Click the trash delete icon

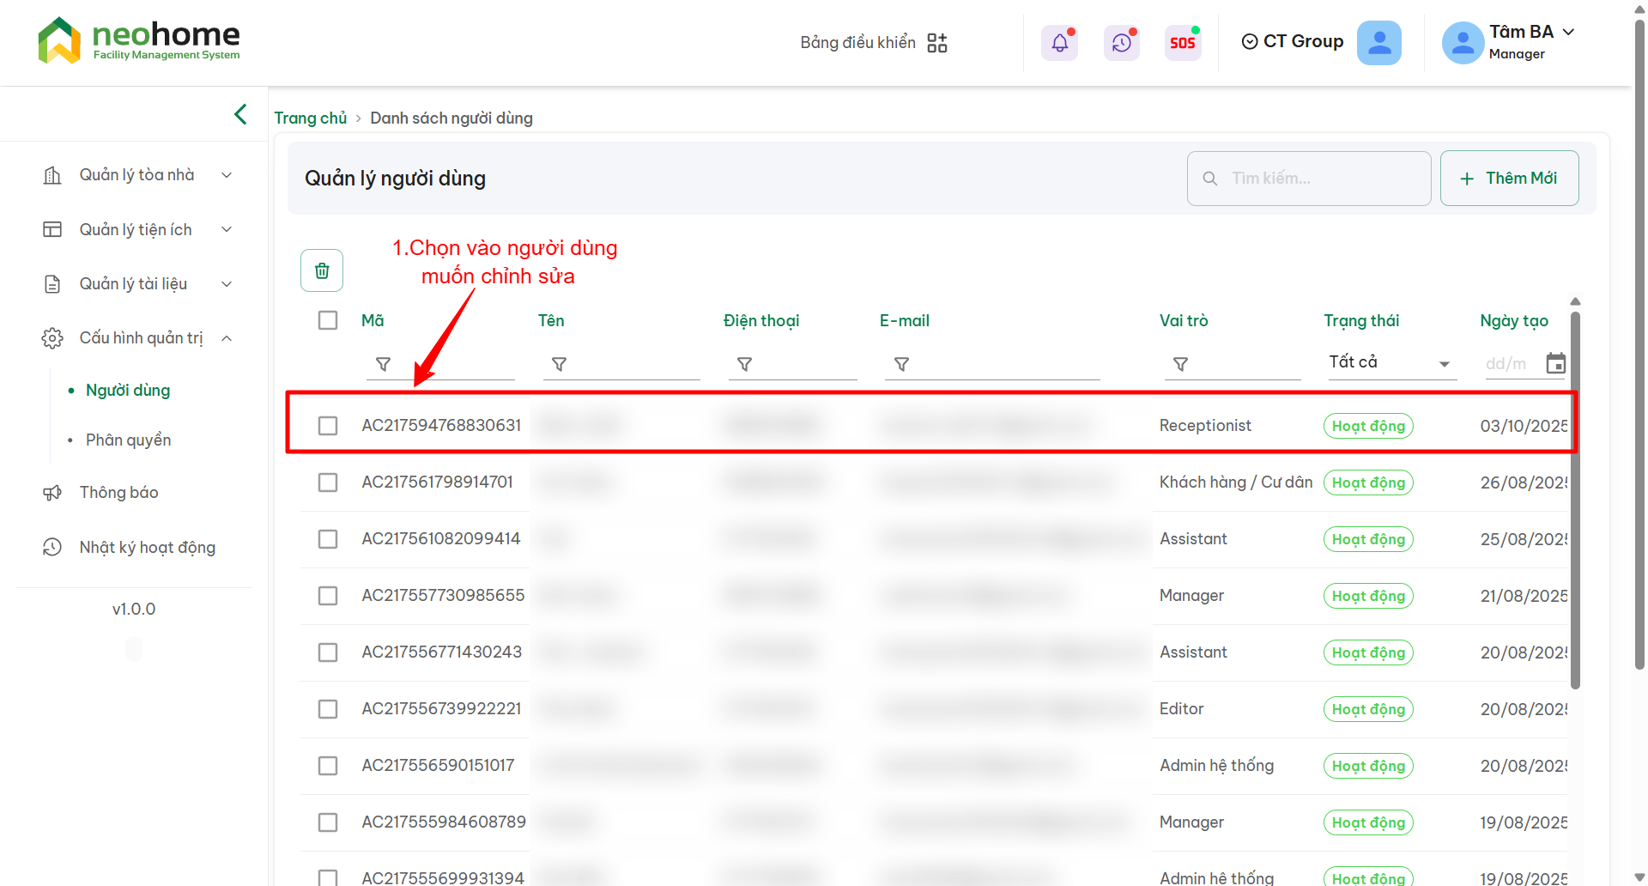pos(322,271)
